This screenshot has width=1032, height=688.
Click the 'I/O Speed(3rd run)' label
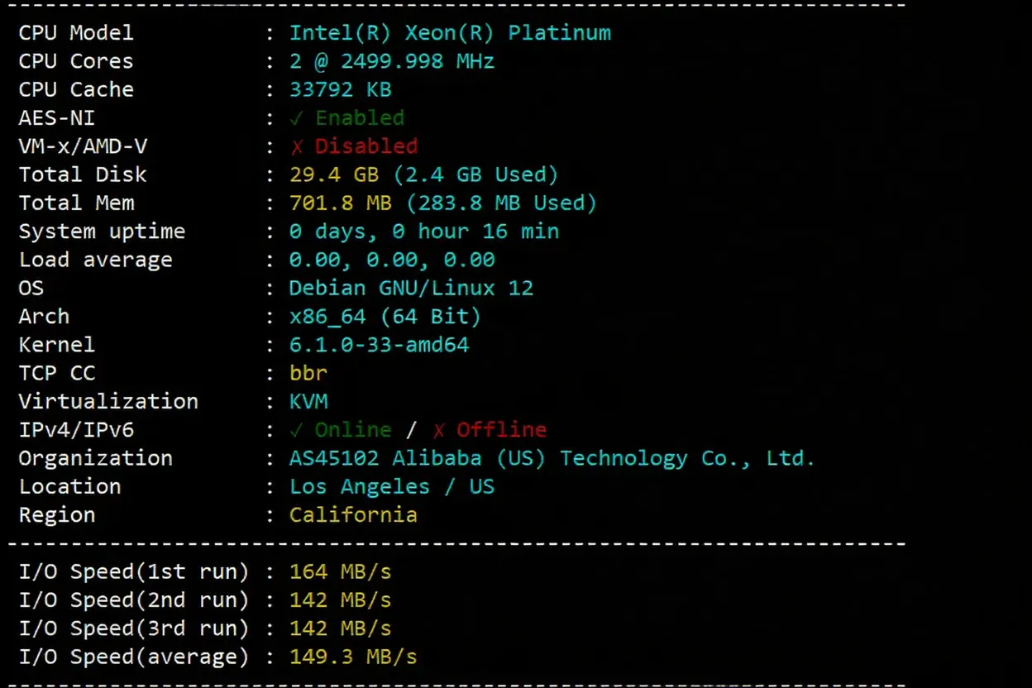tap(134, 628)
